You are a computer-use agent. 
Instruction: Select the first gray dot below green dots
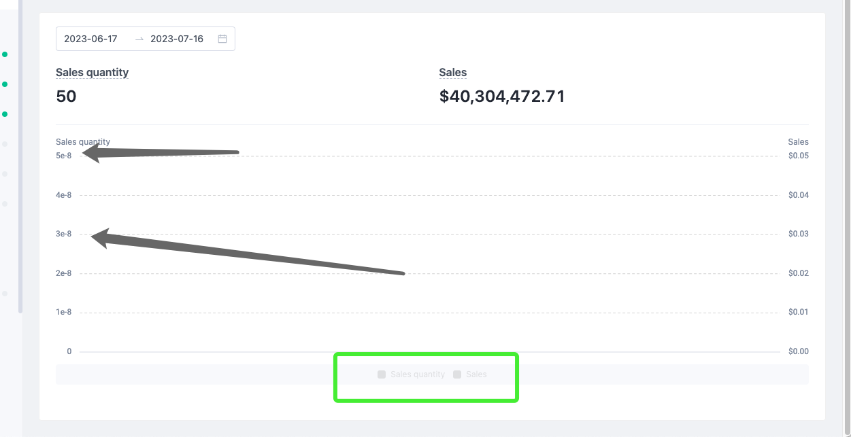click(5, 144)
